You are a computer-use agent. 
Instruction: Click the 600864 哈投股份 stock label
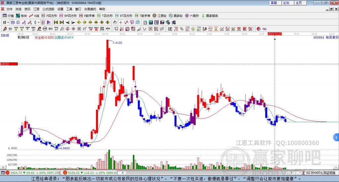click(x=326, y=38)
